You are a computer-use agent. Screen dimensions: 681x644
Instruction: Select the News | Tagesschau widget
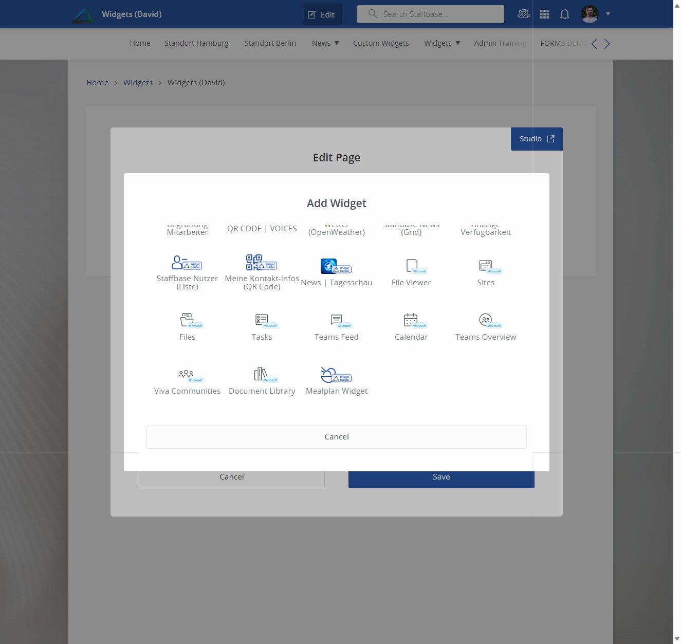click(x=337, y=272)
